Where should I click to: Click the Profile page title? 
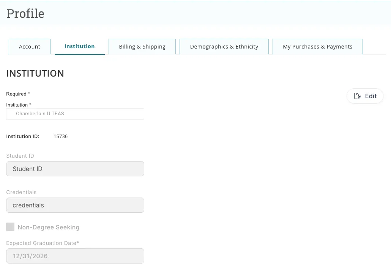coord(25,13)
